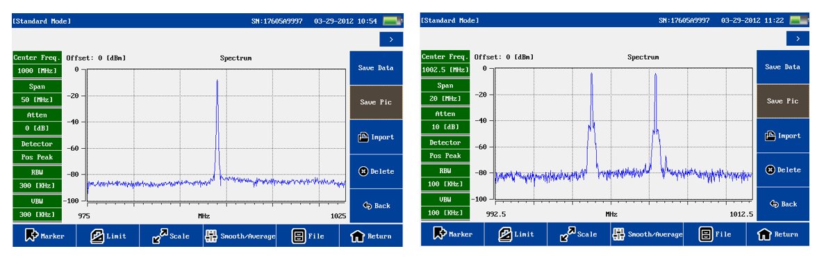Viewport: 833px width, 267px height.
Task: Edit the 1000 MHz center frequency field
Action: pyautogui.click(x=38, y=71)
